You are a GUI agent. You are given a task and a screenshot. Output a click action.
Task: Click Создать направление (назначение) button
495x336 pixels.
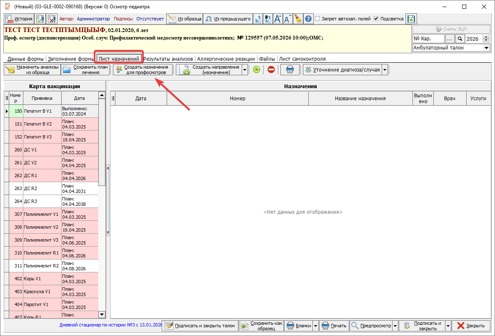(209, 70)
